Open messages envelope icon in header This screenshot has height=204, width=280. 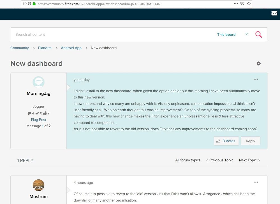tap(274, 13)
